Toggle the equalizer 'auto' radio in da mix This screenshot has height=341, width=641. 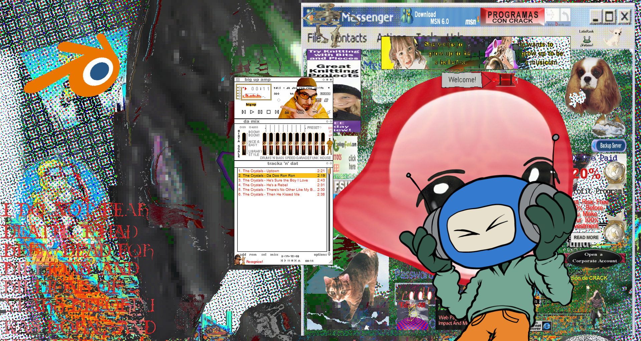(253, 127)
